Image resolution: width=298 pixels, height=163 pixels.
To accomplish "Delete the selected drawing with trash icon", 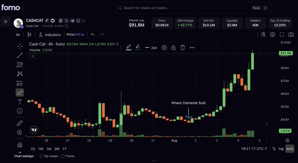I will 183,47.
